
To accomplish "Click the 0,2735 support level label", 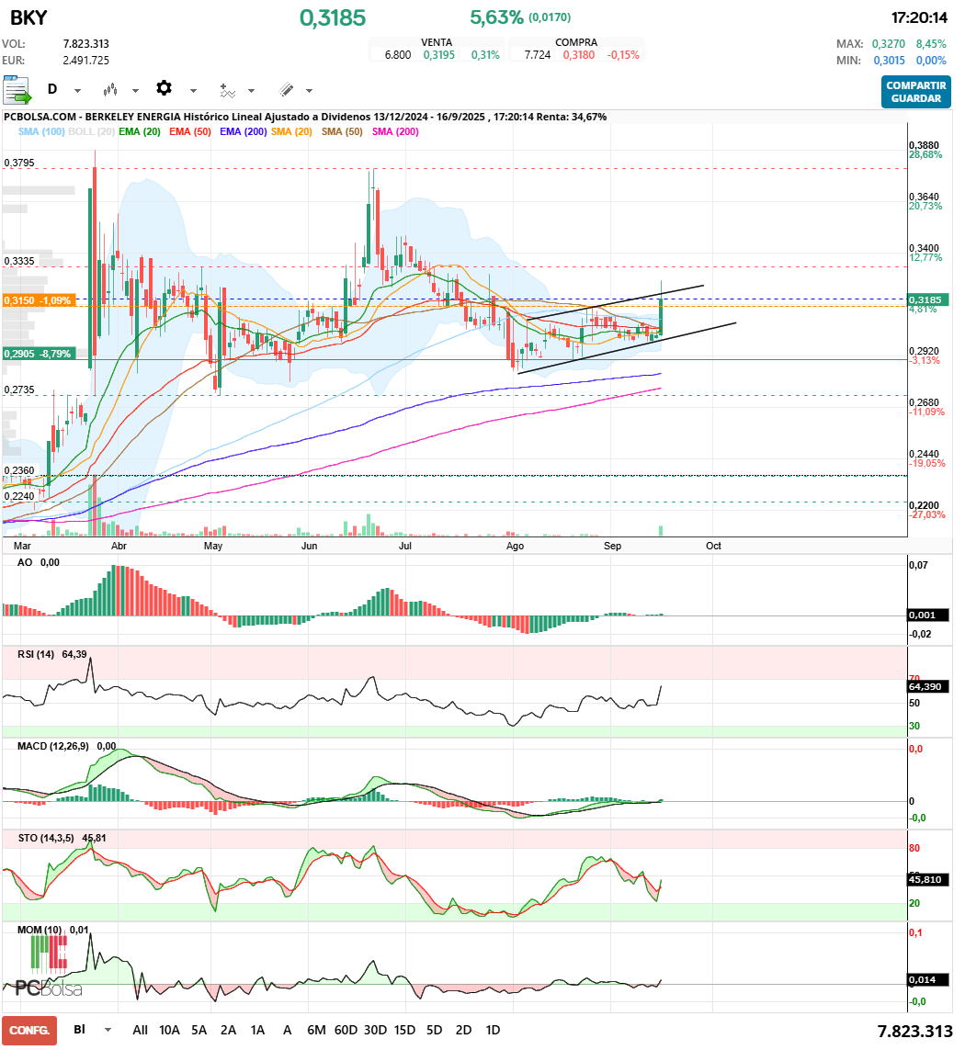I will 19,390.
